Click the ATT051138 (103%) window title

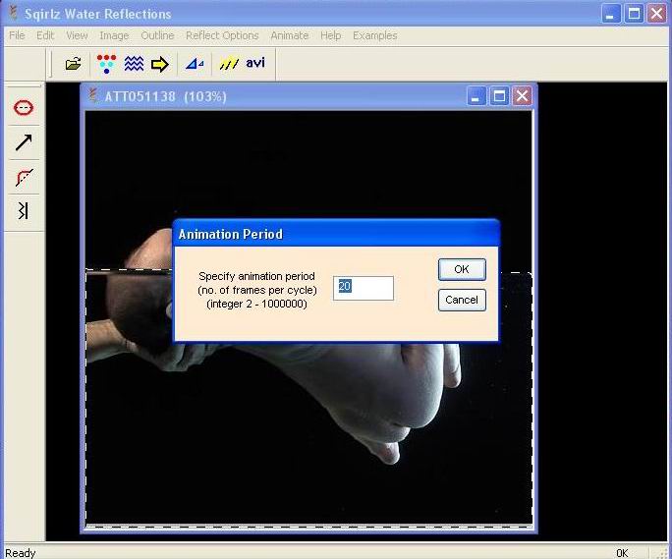click(165, 96)
